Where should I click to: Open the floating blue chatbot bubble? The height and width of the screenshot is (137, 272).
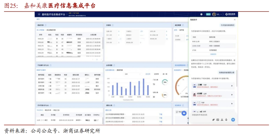[x=184, y=113]
